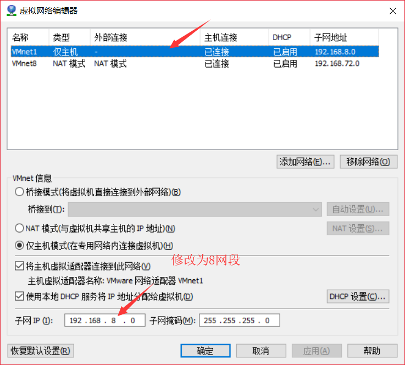Click the Virtual Network Editor globe icon

[x=12, y=10]
